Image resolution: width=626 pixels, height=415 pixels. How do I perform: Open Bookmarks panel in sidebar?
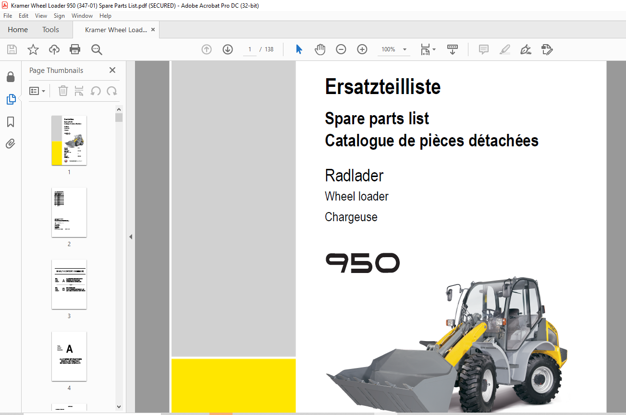point(11,122)
